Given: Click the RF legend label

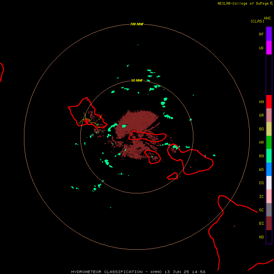Looking at the screenshot, I should (x=261, y=34).
